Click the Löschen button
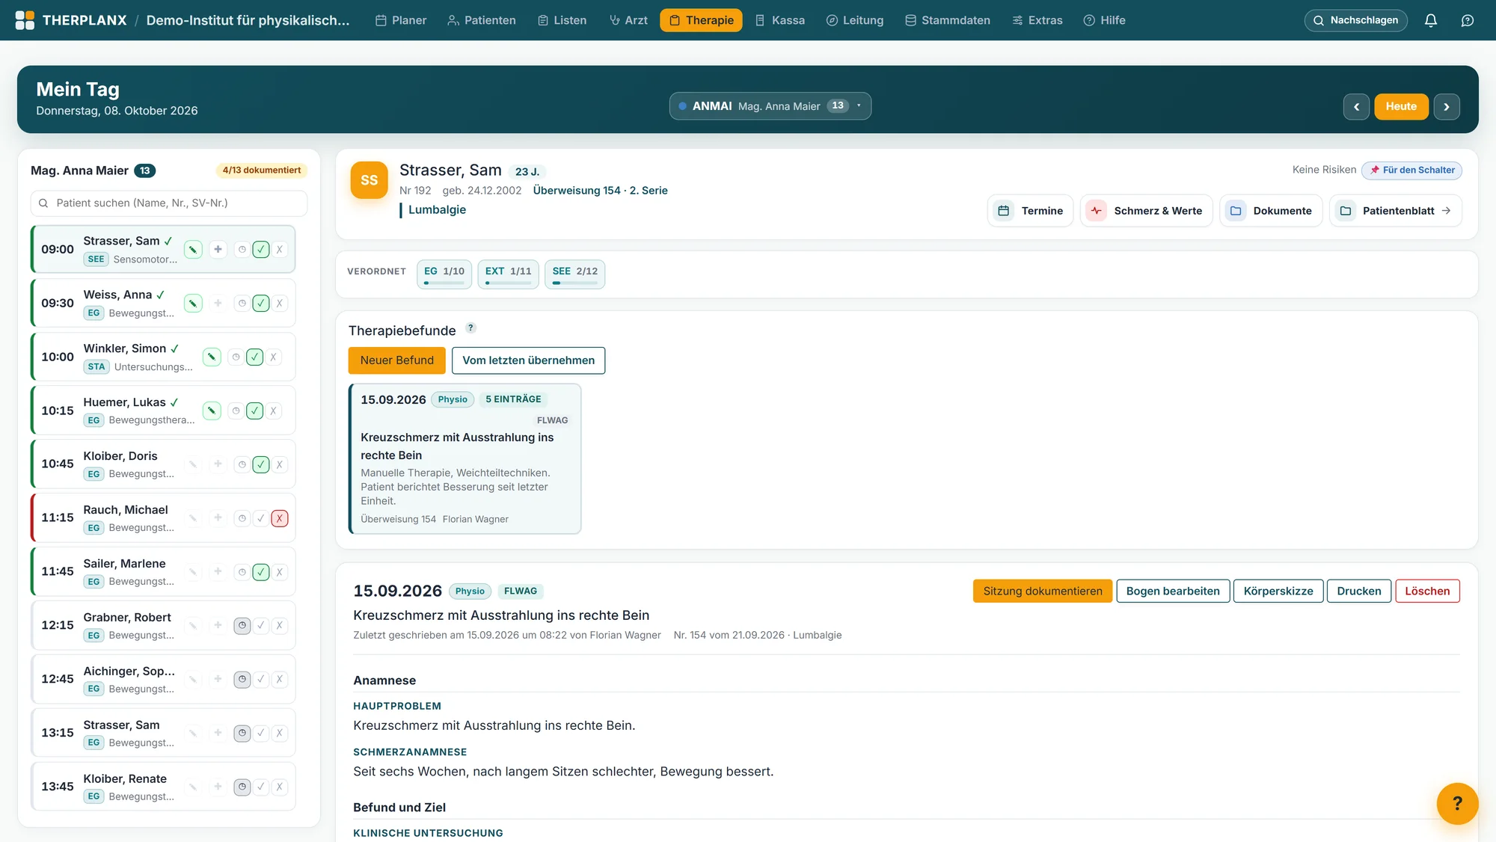This screenshot has height=842, width=1496. coord(1426,591)
